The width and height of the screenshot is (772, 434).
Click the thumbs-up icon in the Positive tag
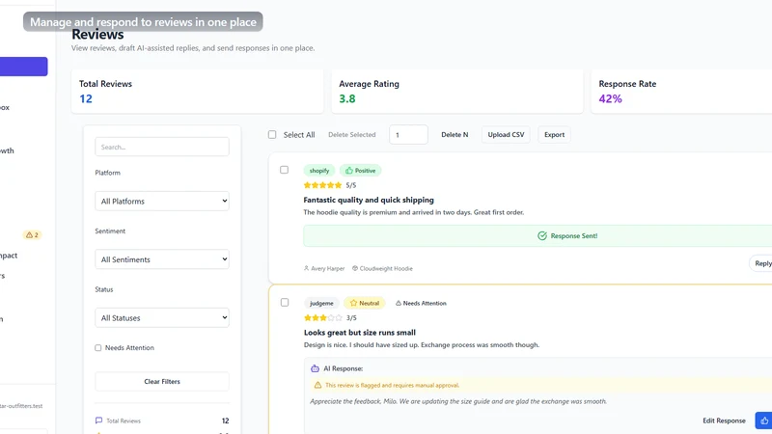349,171
